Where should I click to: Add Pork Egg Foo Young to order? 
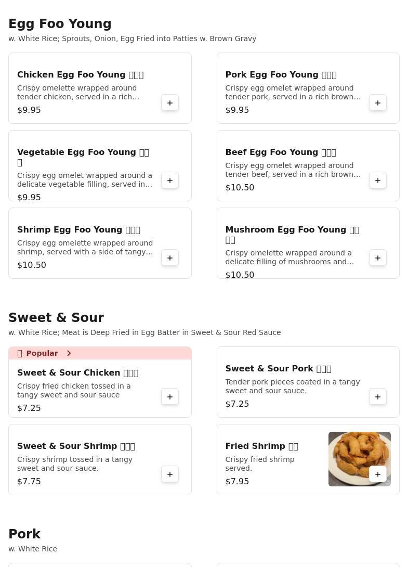(x=378, y=103)
